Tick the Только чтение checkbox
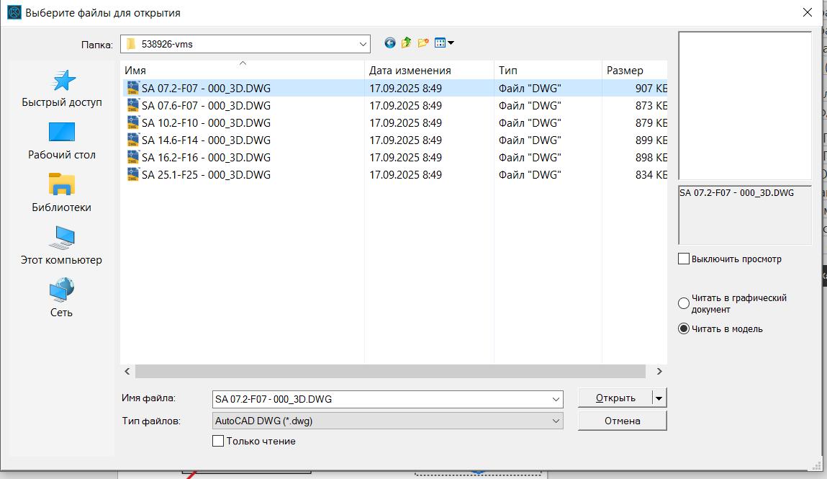The width and height of the screenshot is (827, 479). (218, 441)
